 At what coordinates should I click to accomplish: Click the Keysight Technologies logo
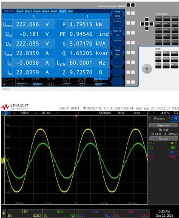pos(15,107)
